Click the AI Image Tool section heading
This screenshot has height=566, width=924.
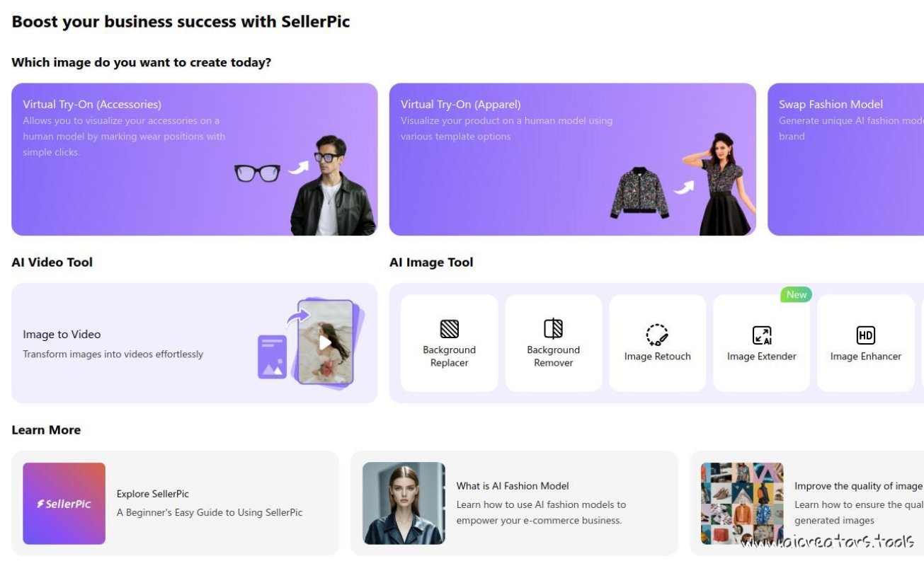pyautogui.click(x=430, y=262)
